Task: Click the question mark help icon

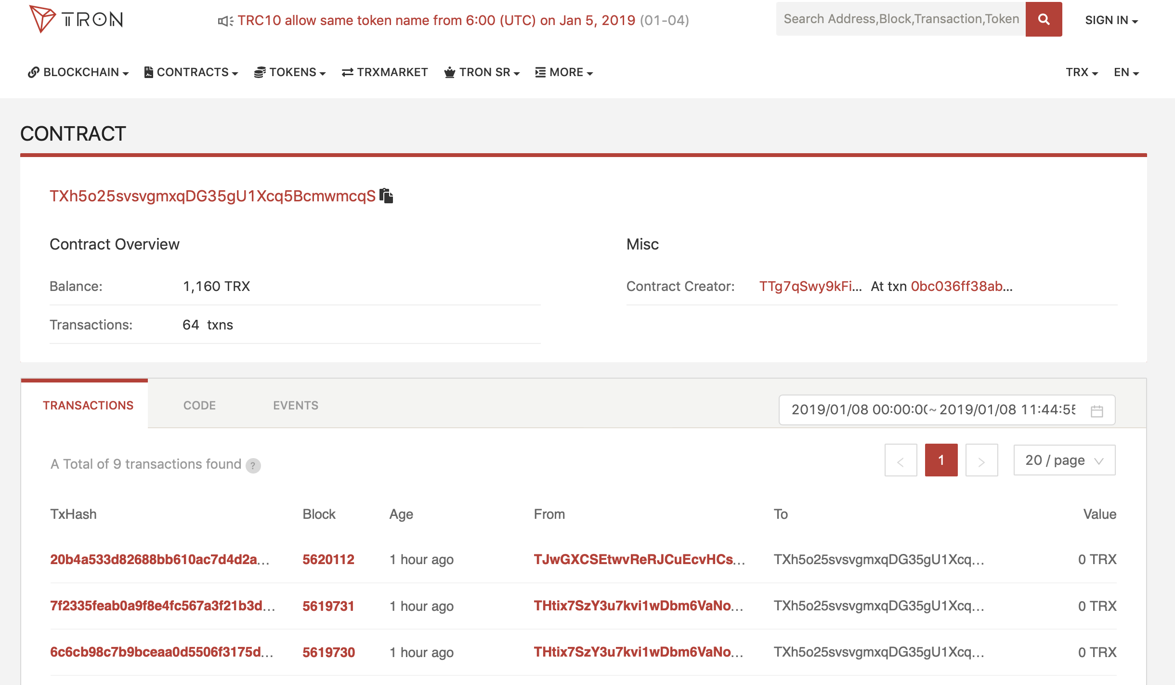Action: [253, 465]
